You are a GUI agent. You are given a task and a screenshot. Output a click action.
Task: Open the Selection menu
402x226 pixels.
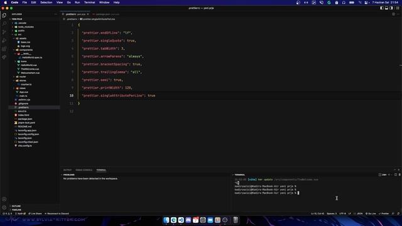point(46,3)
